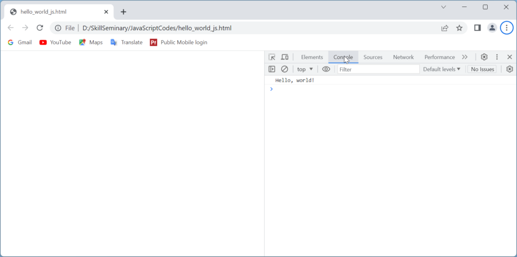Open the top JavaScript context dropdown
The height and width of the screenshot is (257, 517).
(305, 70)
